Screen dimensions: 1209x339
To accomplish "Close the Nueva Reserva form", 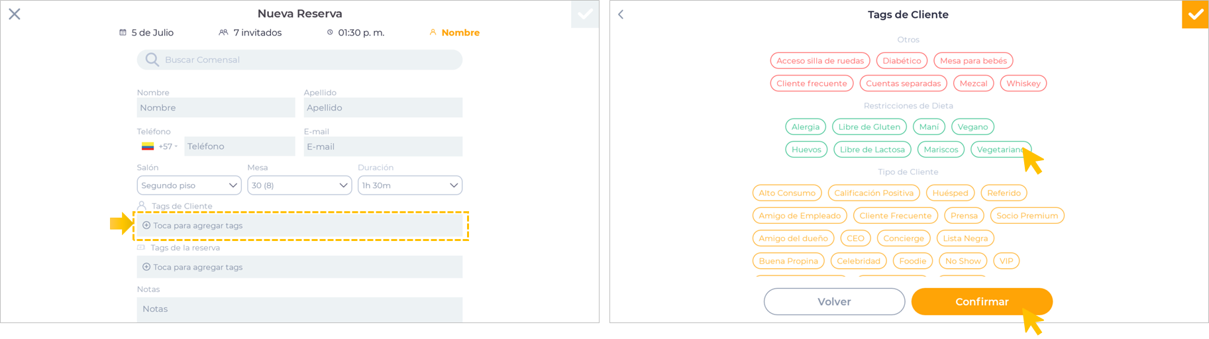I will click(x=15, y=14).
